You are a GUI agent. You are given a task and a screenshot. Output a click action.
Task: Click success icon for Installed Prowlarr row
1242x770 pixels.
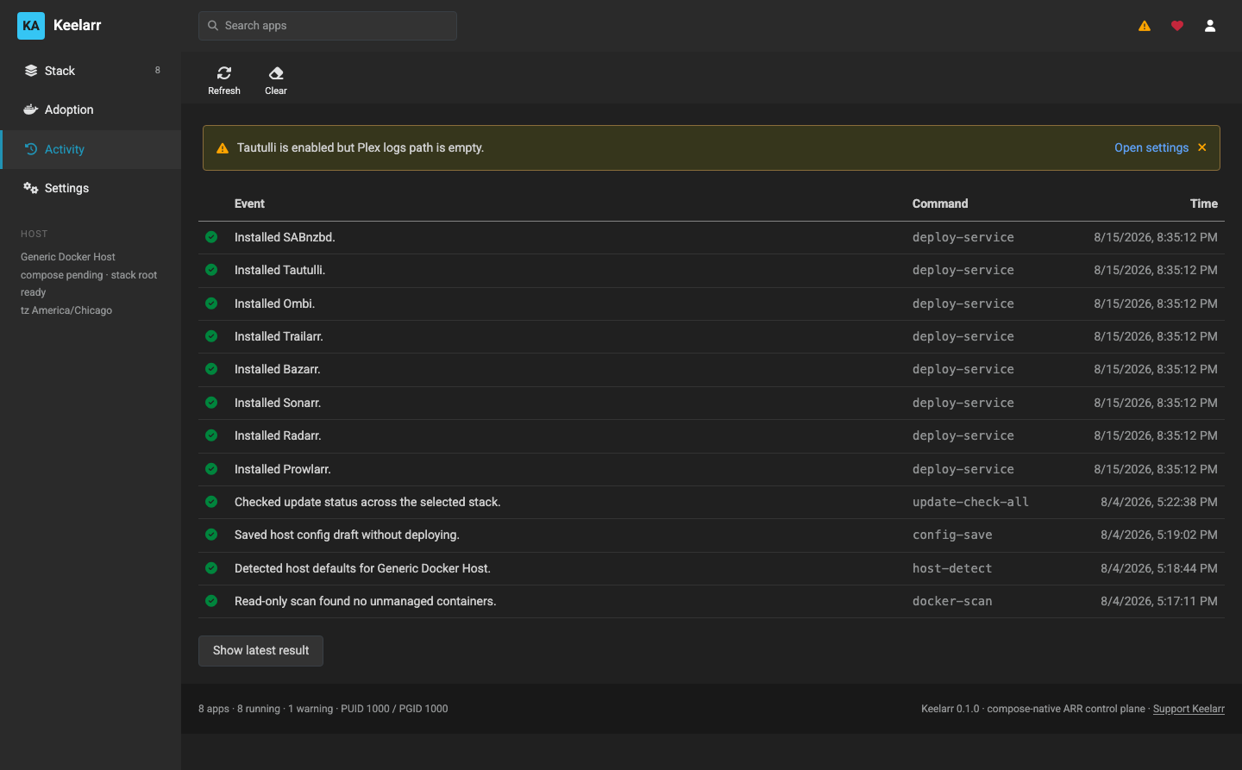(x=211, y=469)
